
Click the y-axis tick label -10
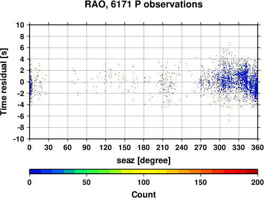coord(18,139)
